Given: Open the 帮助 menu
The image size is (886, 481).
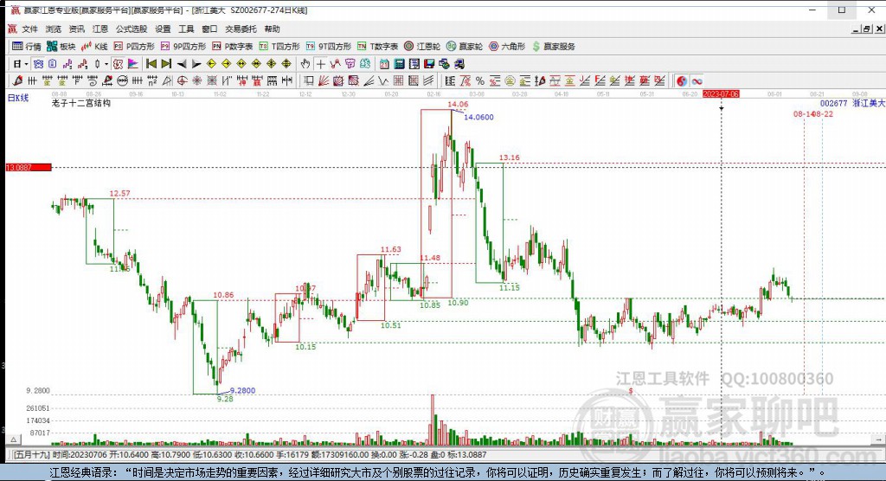Looking at the screenshot, I should click(x=272, y=29).
